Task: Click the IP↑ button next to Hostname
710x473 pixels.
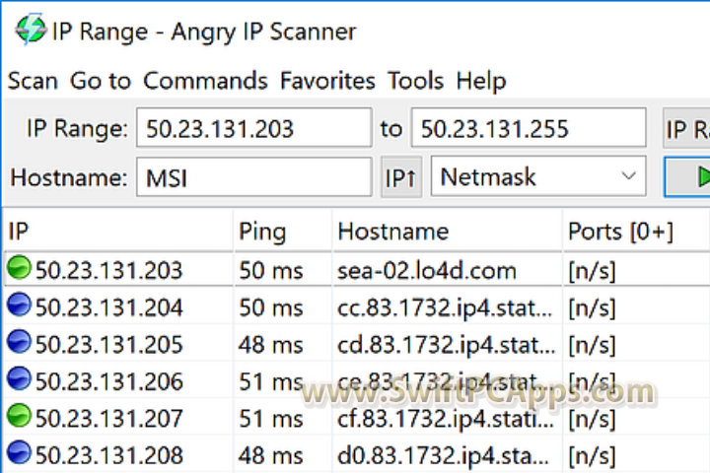Action: [x=401, y=177]
